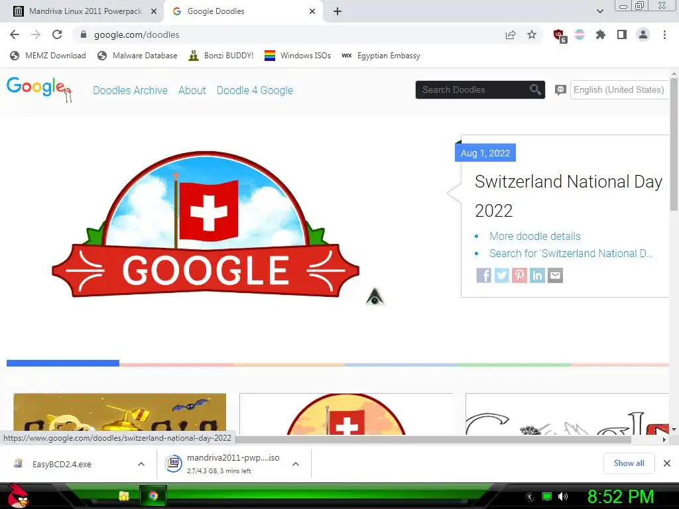Click the volume speaker tray icon

coord(562,496)
